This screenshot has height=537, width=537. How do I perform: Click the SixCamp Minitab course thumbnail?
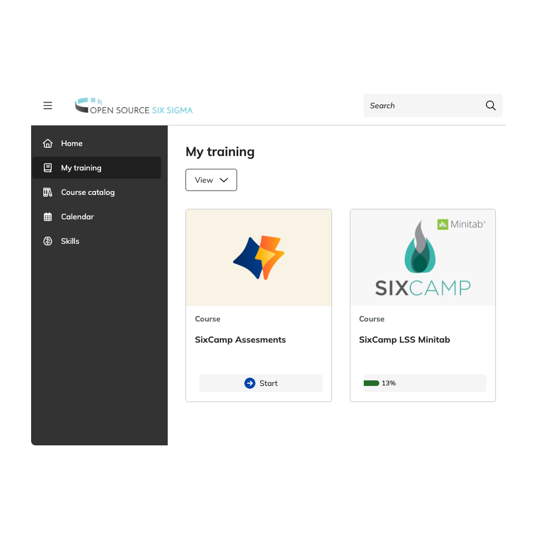423,258
